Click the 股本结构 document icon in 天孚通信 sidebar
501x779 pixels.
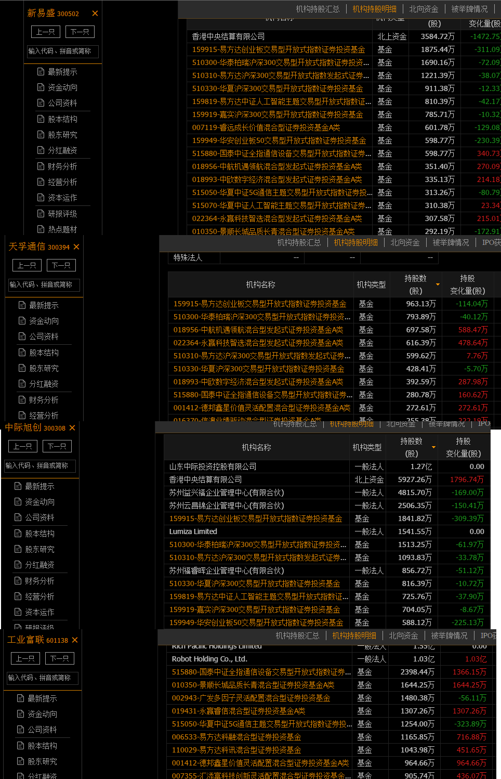22,353
